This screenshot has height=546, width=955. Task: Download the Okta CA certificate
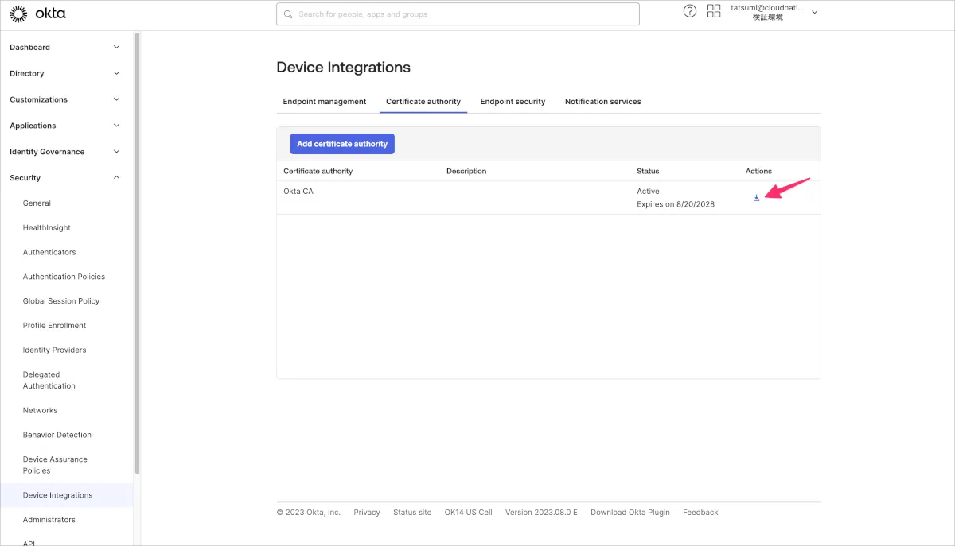tap(756, 198)
